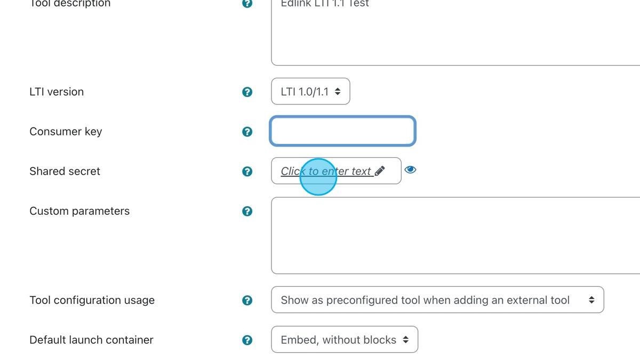
Task: Open help for Tool configuration usage
Action: click(247, 300)
